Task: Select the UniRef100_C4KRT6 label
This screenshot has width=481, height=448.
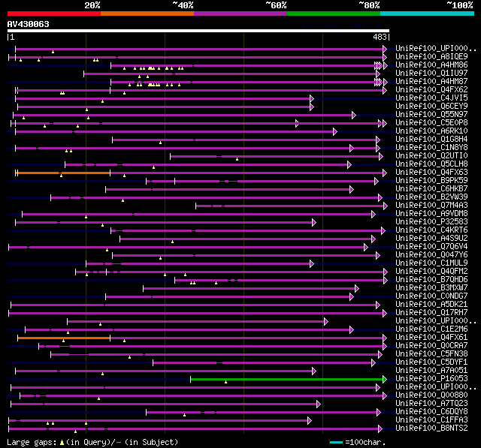Action: [x=431, y=230]
